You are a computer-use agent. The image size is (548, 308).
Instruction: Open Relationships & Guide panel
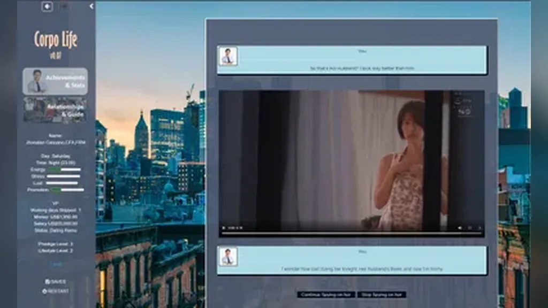click(55, 110)
